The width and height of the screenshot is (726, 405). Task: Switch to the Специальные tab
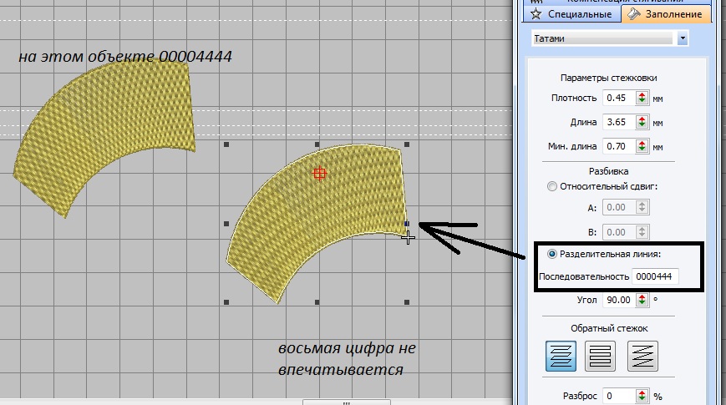pyautogui.click(x=571, y=14)
